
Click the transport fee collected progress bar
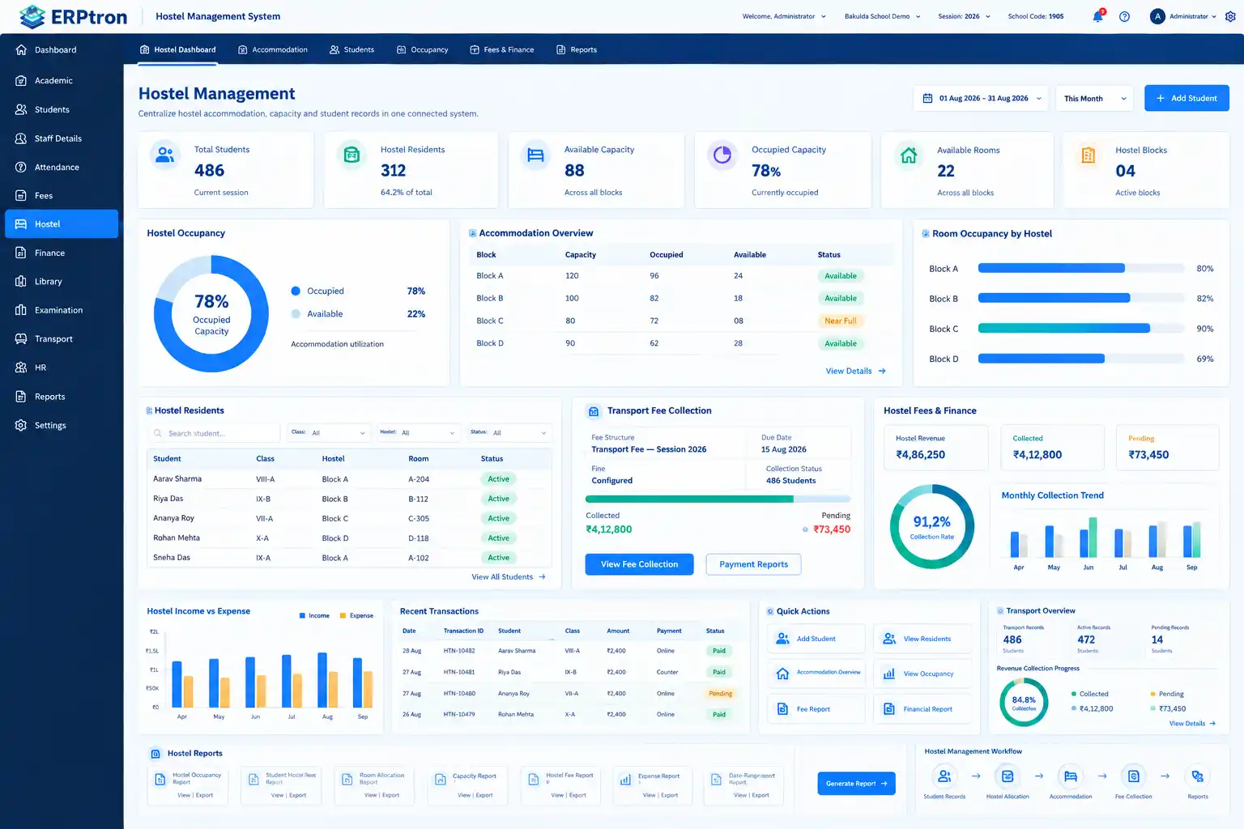click(x=718, y=500)
